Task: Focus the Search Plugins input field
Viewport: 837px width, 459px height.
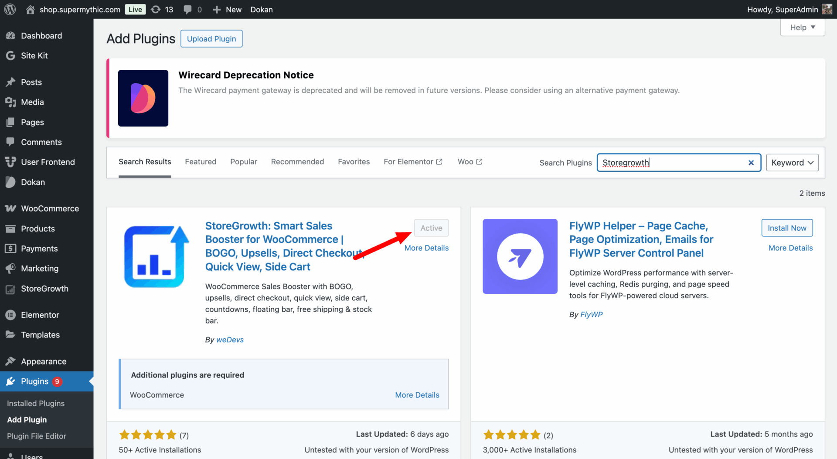Action: click(679, 163)
